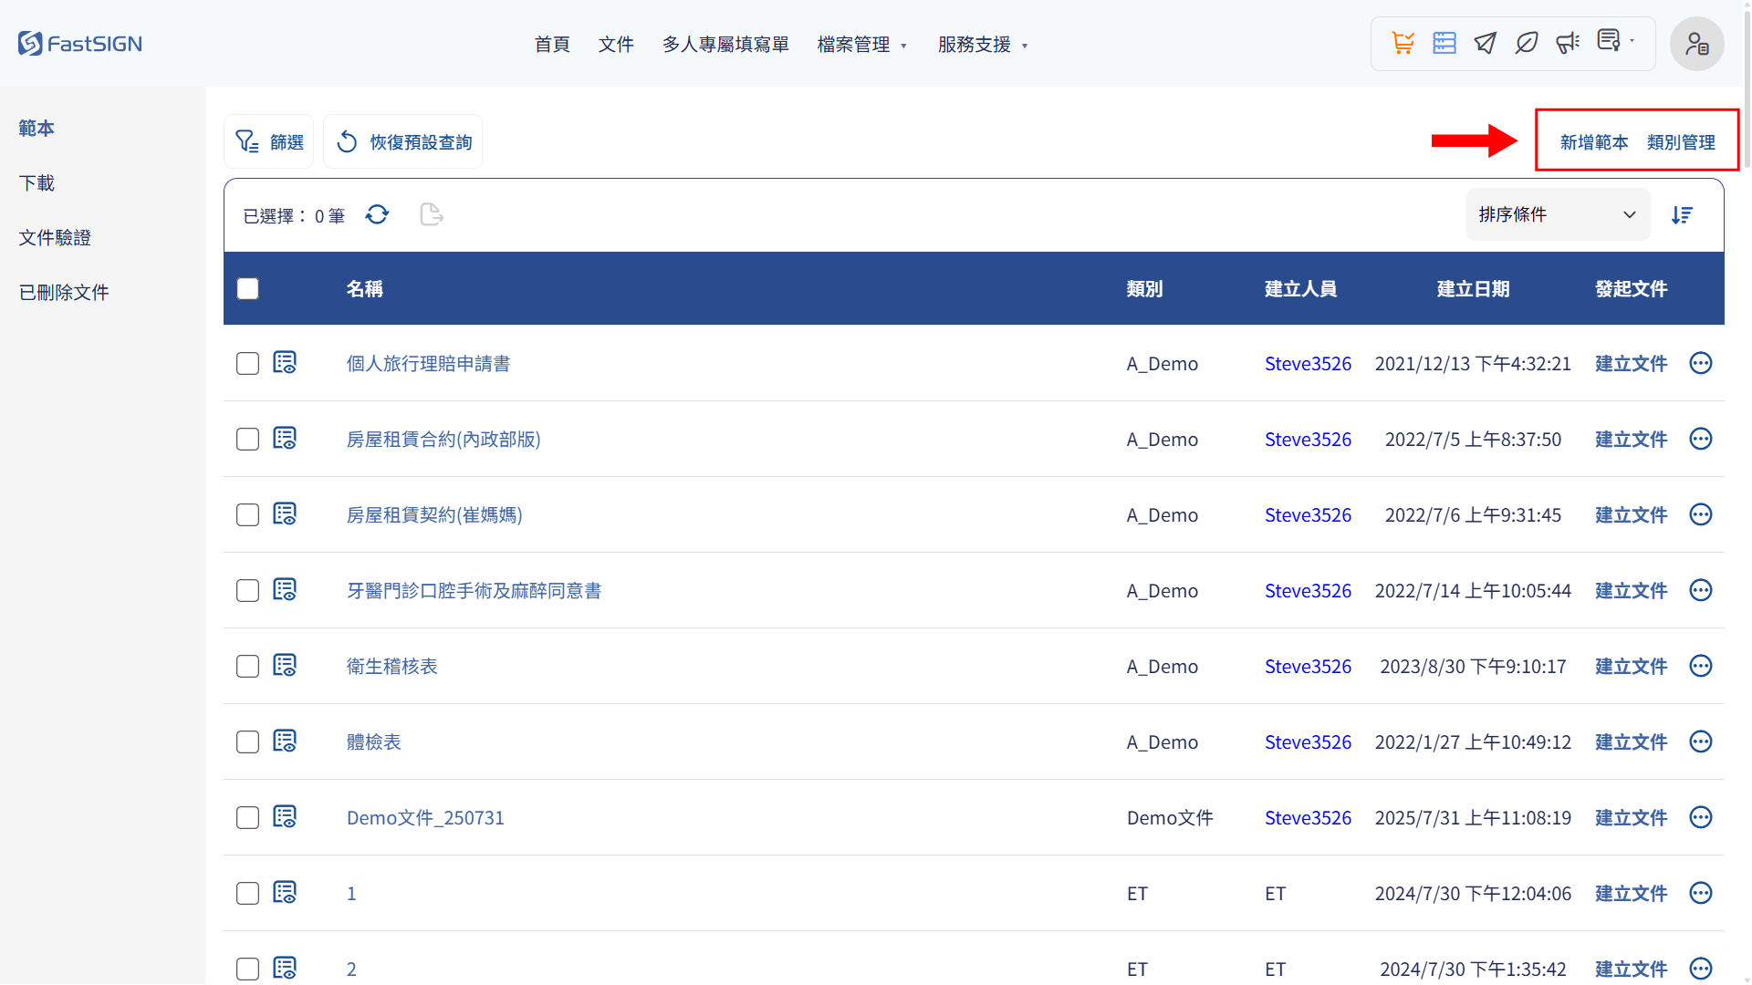Select 範本 in the sidebar
This screenshot has height=985, width=1752.
pyautogui.click(x=36, y=129)
